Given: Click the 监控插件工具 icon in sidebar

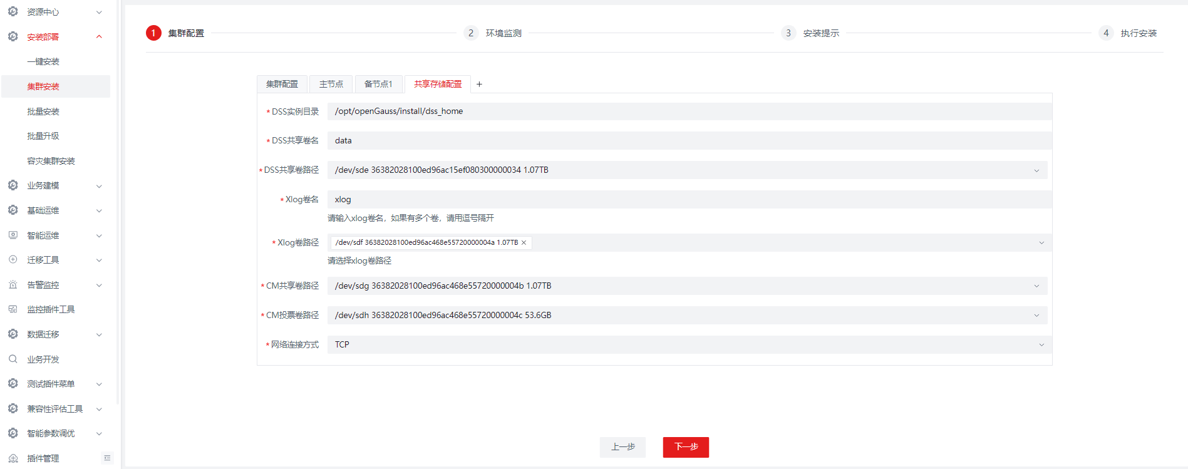Looking at the screenshot, I should click(x=13, y=309).
